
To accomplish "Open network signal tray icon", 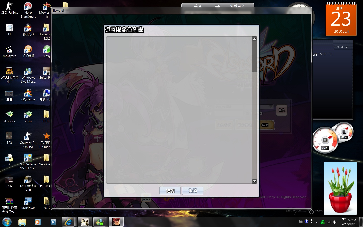I will [329, 222].
